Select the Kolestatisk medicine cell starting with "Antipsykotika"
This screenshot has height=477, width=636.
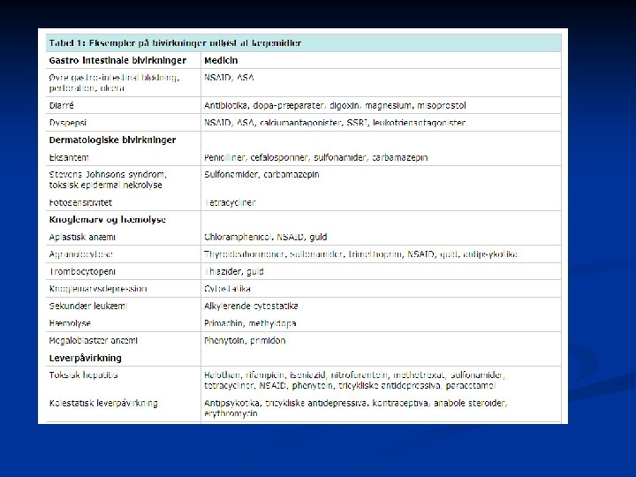356,408
